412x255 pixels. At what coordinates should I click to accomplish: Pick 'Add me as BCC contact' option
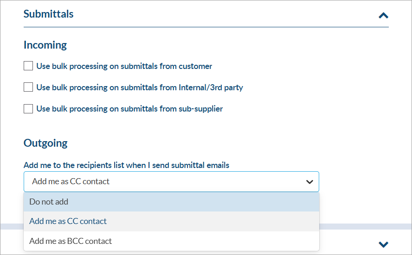[x=171, y=241]
